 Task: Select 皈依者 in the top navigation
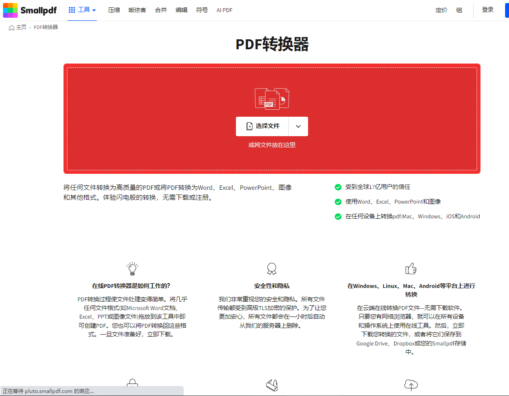point(137,10)
